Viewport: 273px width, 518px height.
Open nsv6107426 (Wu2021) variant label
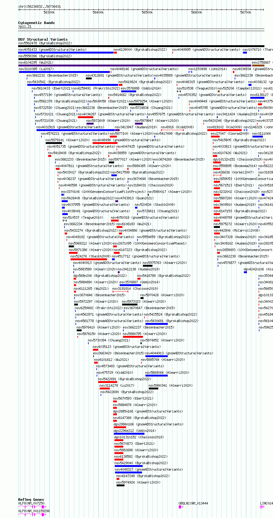230,153
